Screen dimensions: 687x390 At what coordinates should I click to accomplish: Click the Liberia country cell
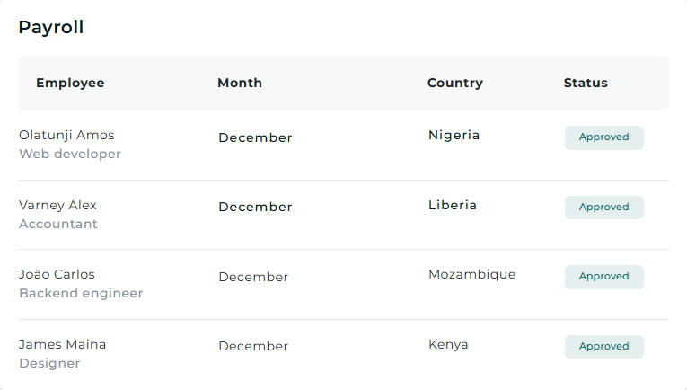(452, 205)
